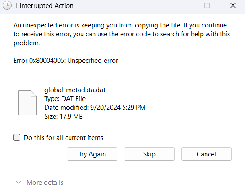Viewport: 245px width, 191px height.
Task: Click the unexpected error description paragraph
Action: tap(122, 34)
